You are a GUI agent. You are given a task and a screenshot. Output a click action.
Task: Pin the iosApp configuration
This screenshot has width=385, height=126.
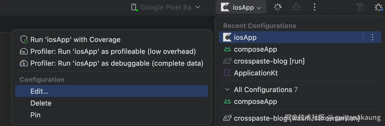click(x=35, y=115)
